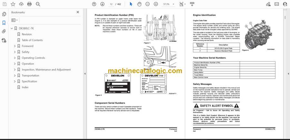The image size is (290, 140).
Task: Expand the Safety bookmark
Action: (x=15, y=52)
